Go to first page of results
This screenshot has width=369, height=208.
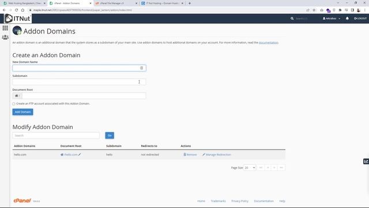[261, 168]
